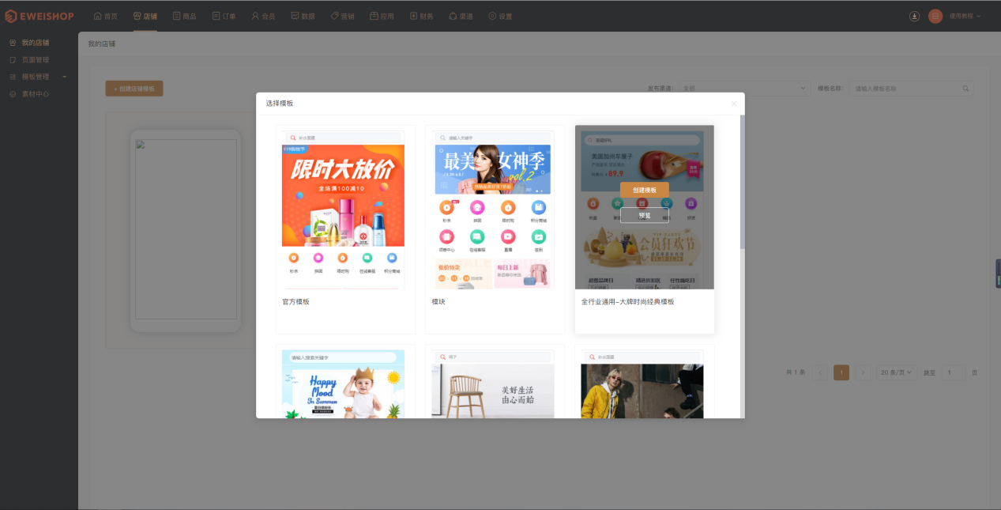Click the EWEISHOP logo
This screenshot has width=1001, height=510.
click(x=41, y=16)
